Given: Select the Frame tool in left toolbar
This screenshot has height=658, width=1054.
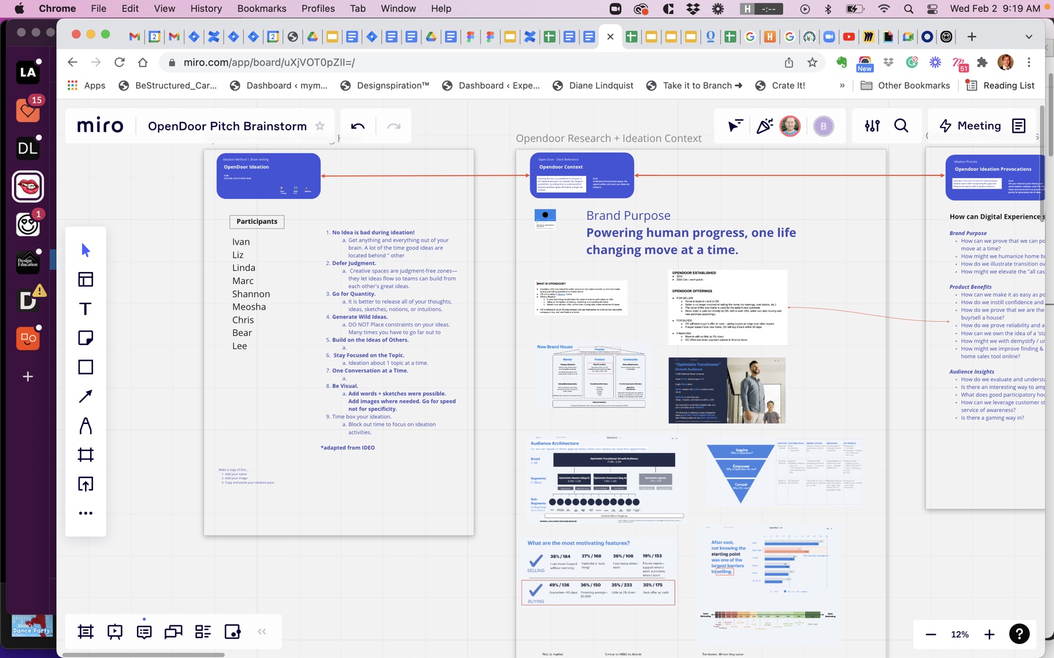Looking at the screenshot, I should pos(85,455).
